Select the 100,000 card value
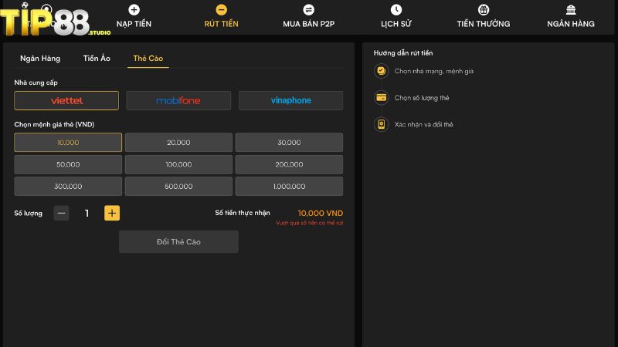 pyautogui.click(x=178, y=164)
